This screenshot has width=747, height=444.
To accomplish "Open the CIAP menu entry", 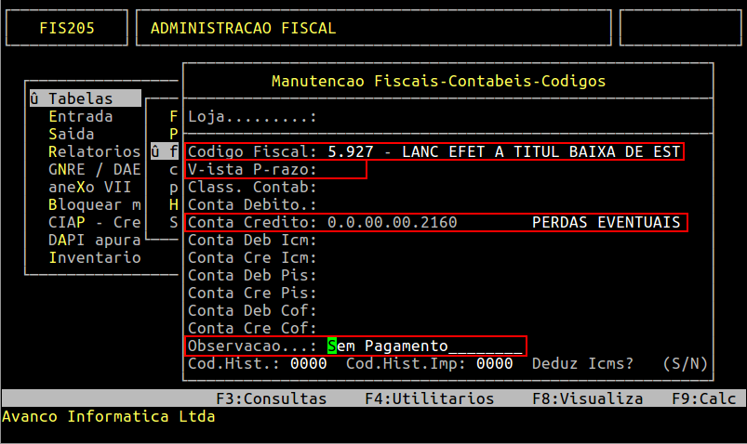I will point(93,222).
